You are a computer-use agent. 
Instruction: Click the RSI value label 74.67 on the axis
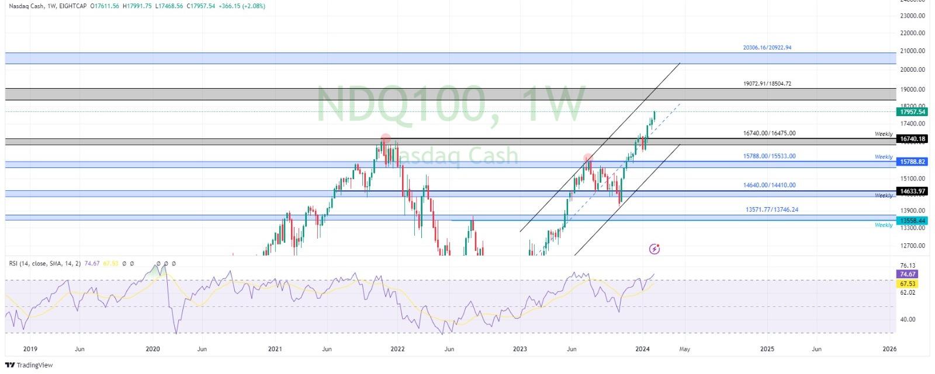[x=908, y=274]
